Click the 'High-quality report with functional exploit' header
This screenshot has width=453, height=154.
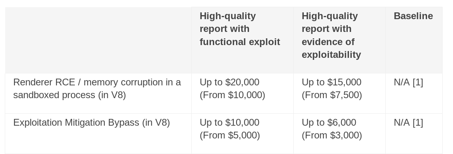(240, 29)
